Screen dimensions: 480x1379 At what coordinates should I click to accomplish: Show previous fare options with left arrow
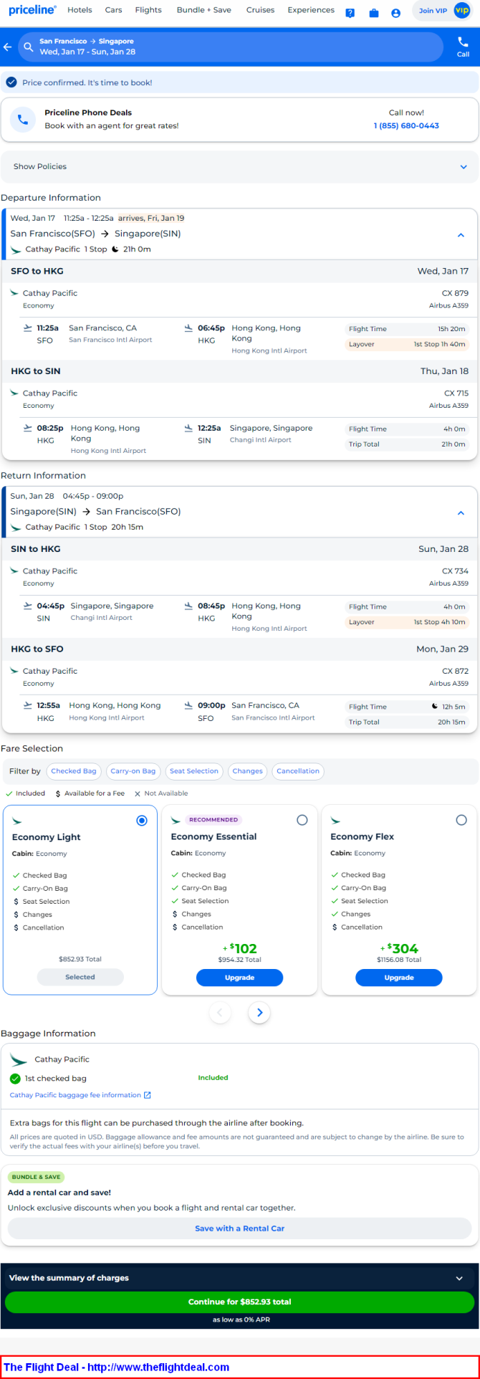pyautogui.click(x=220, y=1013)
